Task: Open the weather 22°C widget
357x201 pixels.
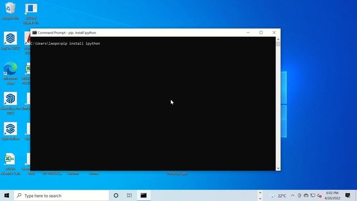Action: coord(278,196)
